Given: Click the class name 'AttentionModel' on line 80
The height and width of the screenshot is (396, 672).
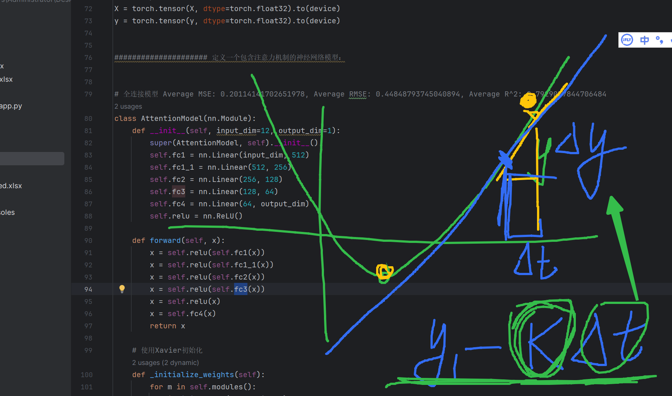Looking at the screenshot, I should [172, 118].
